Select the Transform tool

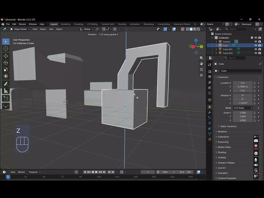(6, 76)
